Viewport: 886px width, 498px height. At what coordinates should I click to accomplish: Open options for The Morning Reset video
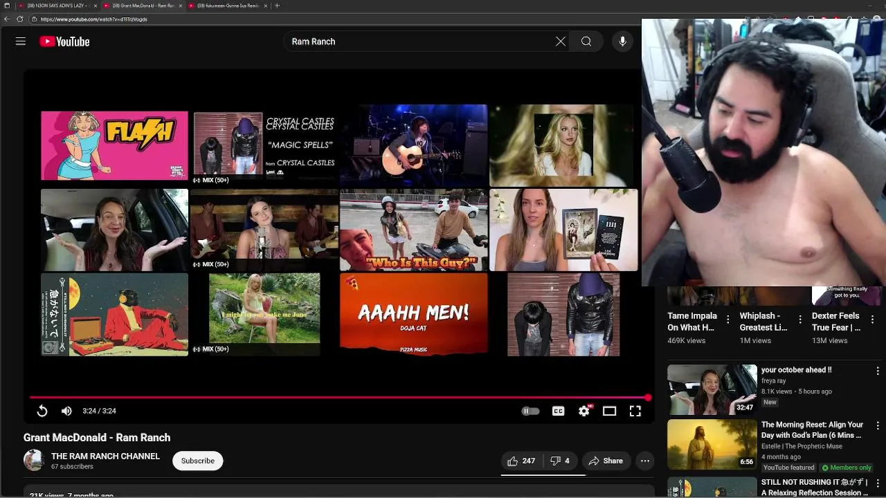coord(878,426)
